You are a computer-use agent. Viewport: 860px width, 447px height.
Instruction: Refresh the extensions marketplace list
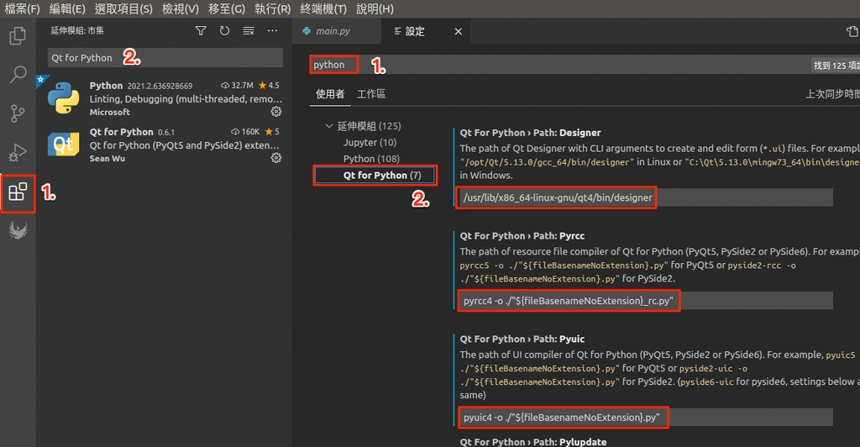(224, 31)
